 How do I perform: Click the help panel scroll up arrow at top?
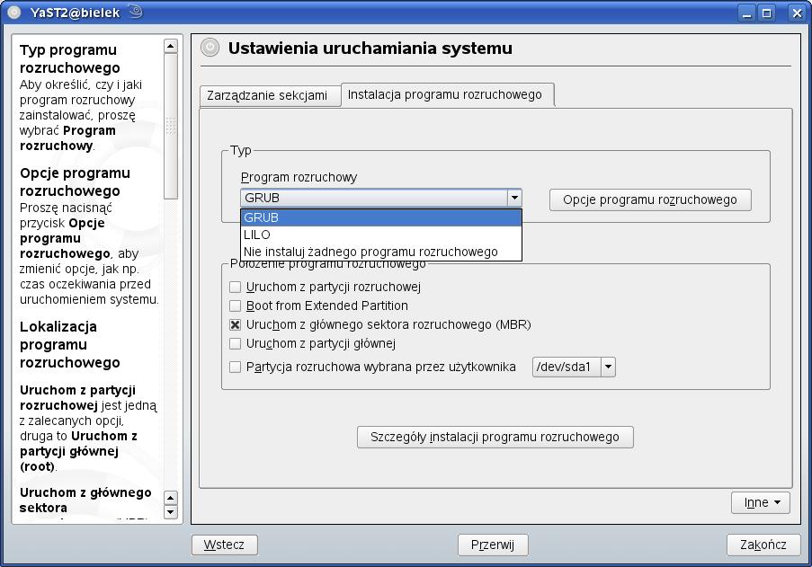tap(170, 46)
